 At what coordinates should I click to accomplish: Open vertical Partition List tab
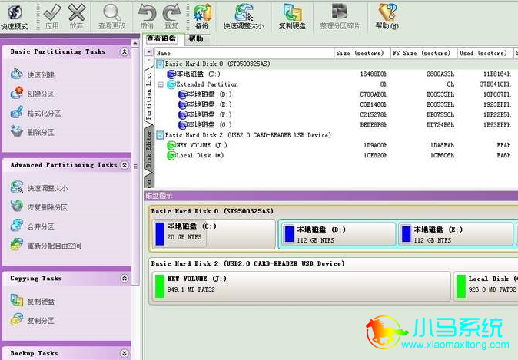(149, 97)
